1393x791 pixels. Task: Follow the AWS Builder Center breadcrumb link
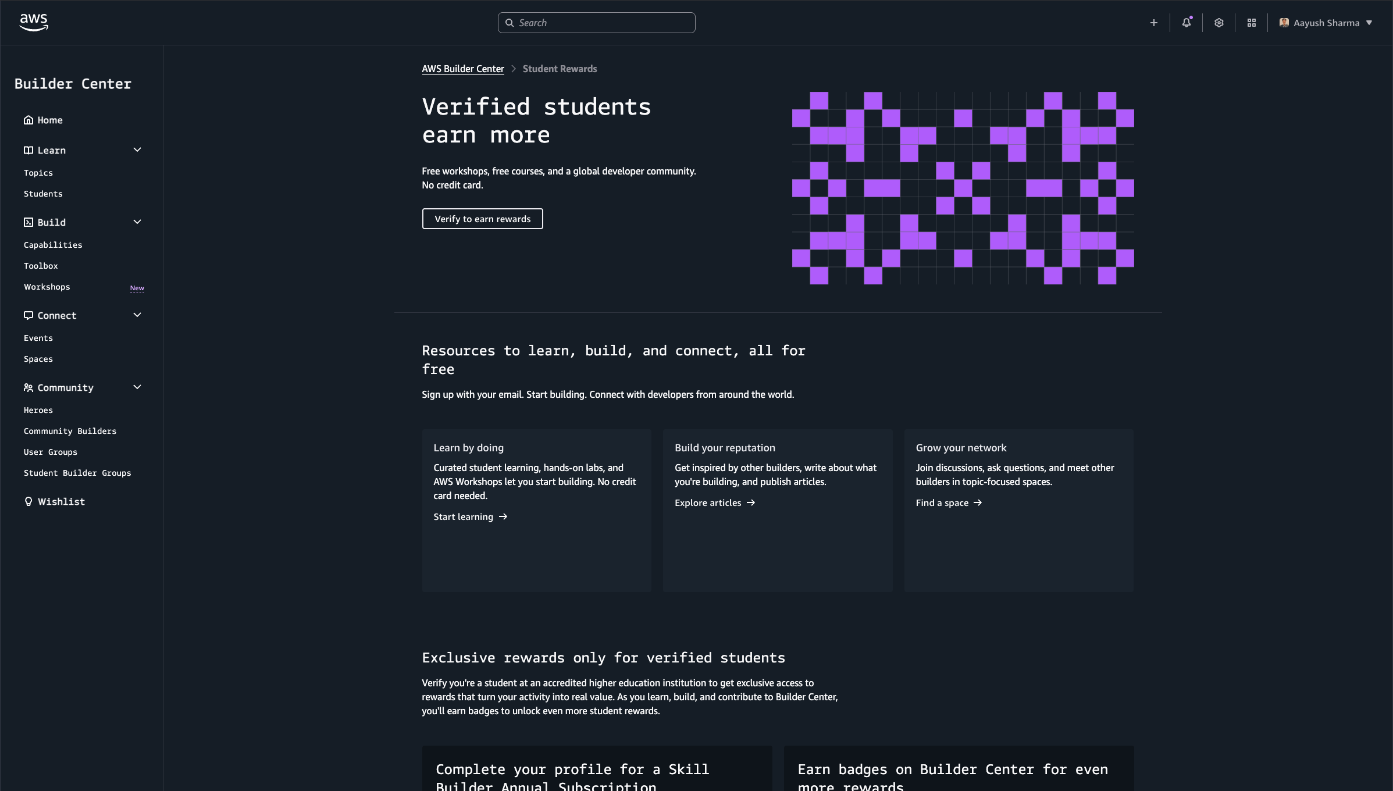[x=463, y=69]
